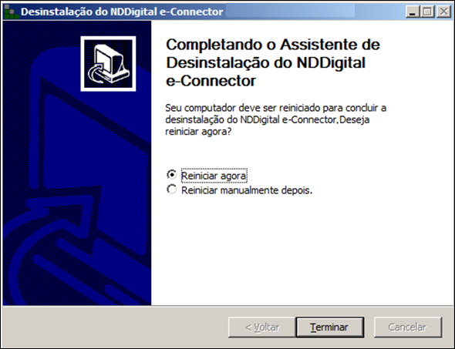The image size is (455, 349).
Task: Click the gray footer left of Voltar
Action: (x=115, y=327)
